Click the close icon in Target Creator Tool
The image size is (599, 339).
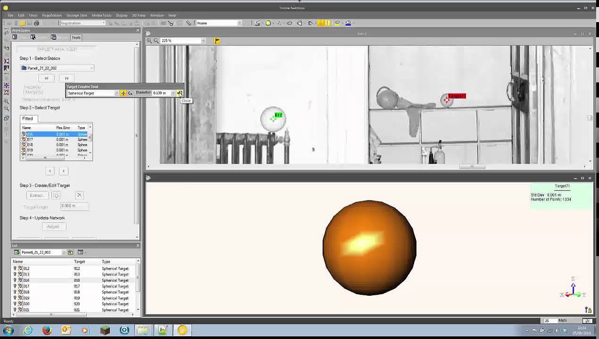coord(180,93)
